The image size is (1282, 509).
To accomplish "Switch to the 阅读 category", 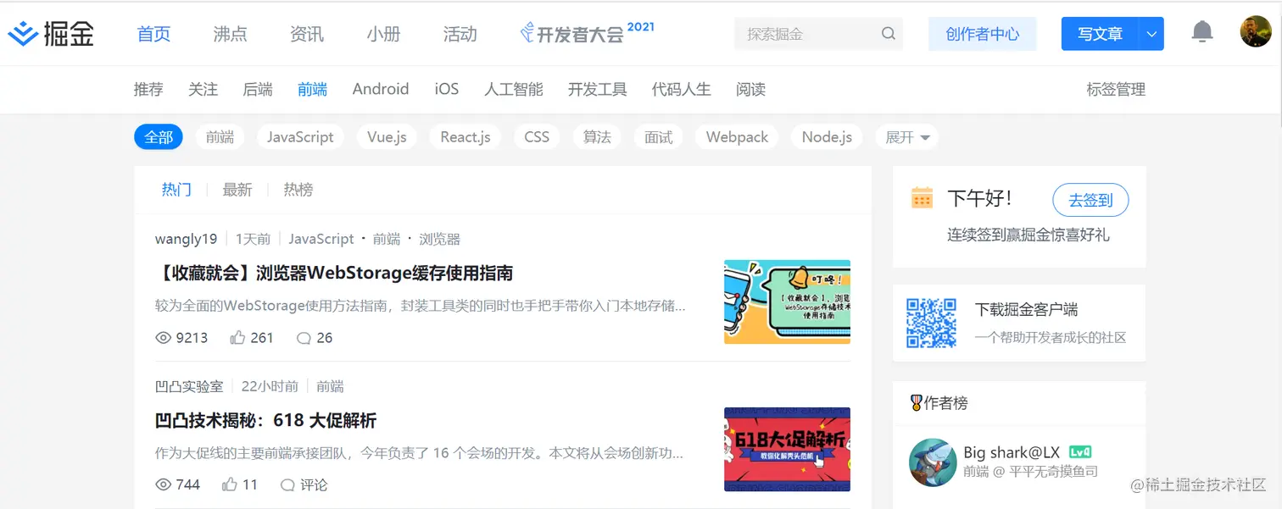I will [x=751, y=89].
